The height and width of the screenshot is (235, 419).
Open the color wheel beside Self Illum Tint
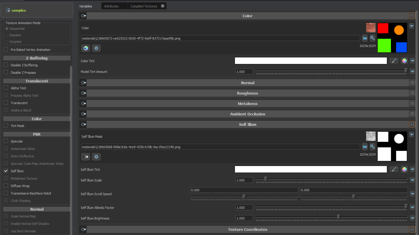404,169
